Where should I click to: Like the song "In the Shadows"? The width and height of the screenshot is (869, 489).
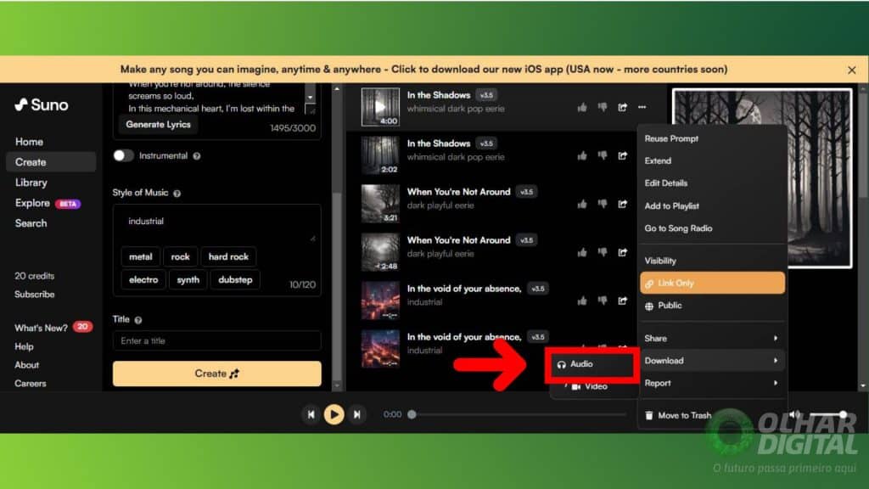coord(582,106)
